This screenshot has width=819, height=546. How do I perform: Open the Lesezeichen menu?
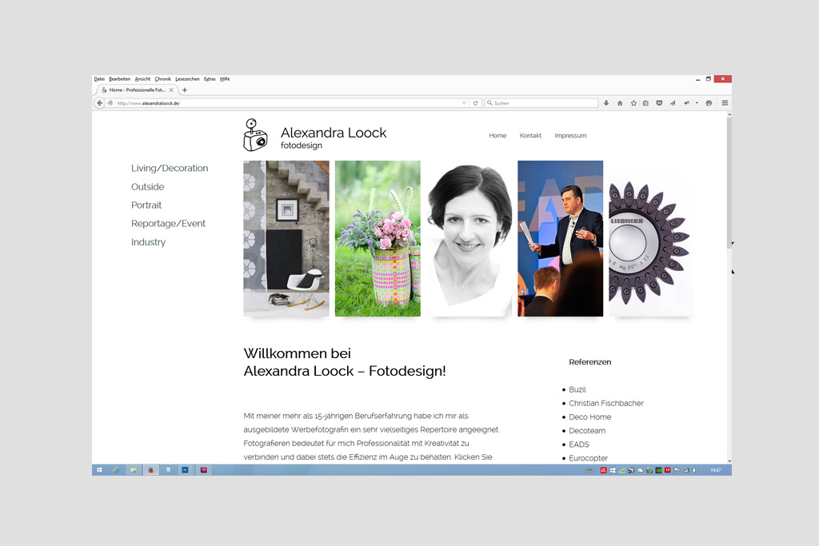[187, 79]
